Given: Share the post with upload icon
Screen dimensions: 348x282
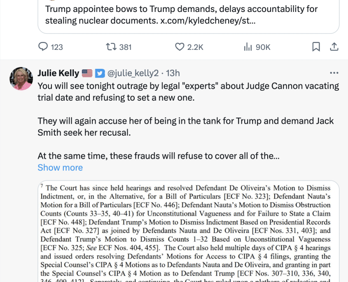Looking at the screenshot, I should [334, 47].
